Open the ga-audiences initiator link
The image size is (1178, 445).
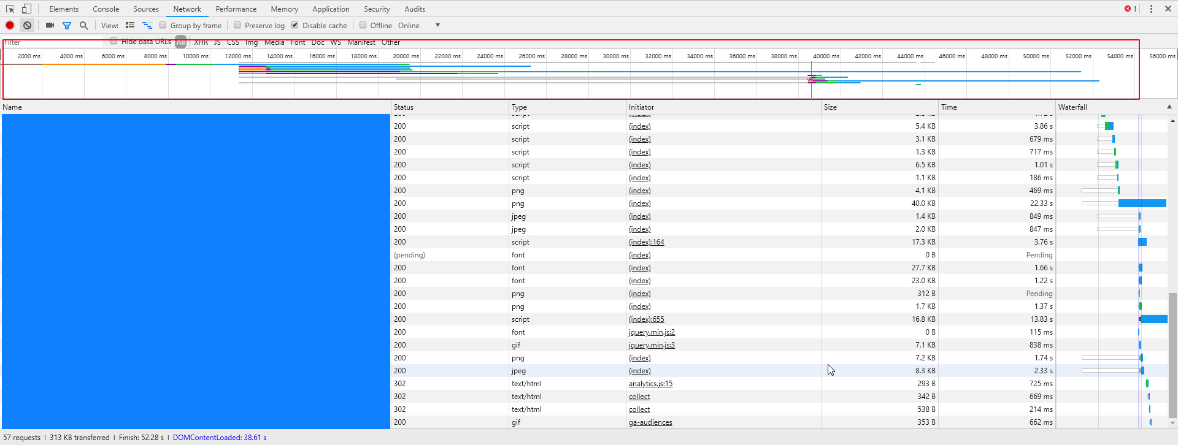650,422
